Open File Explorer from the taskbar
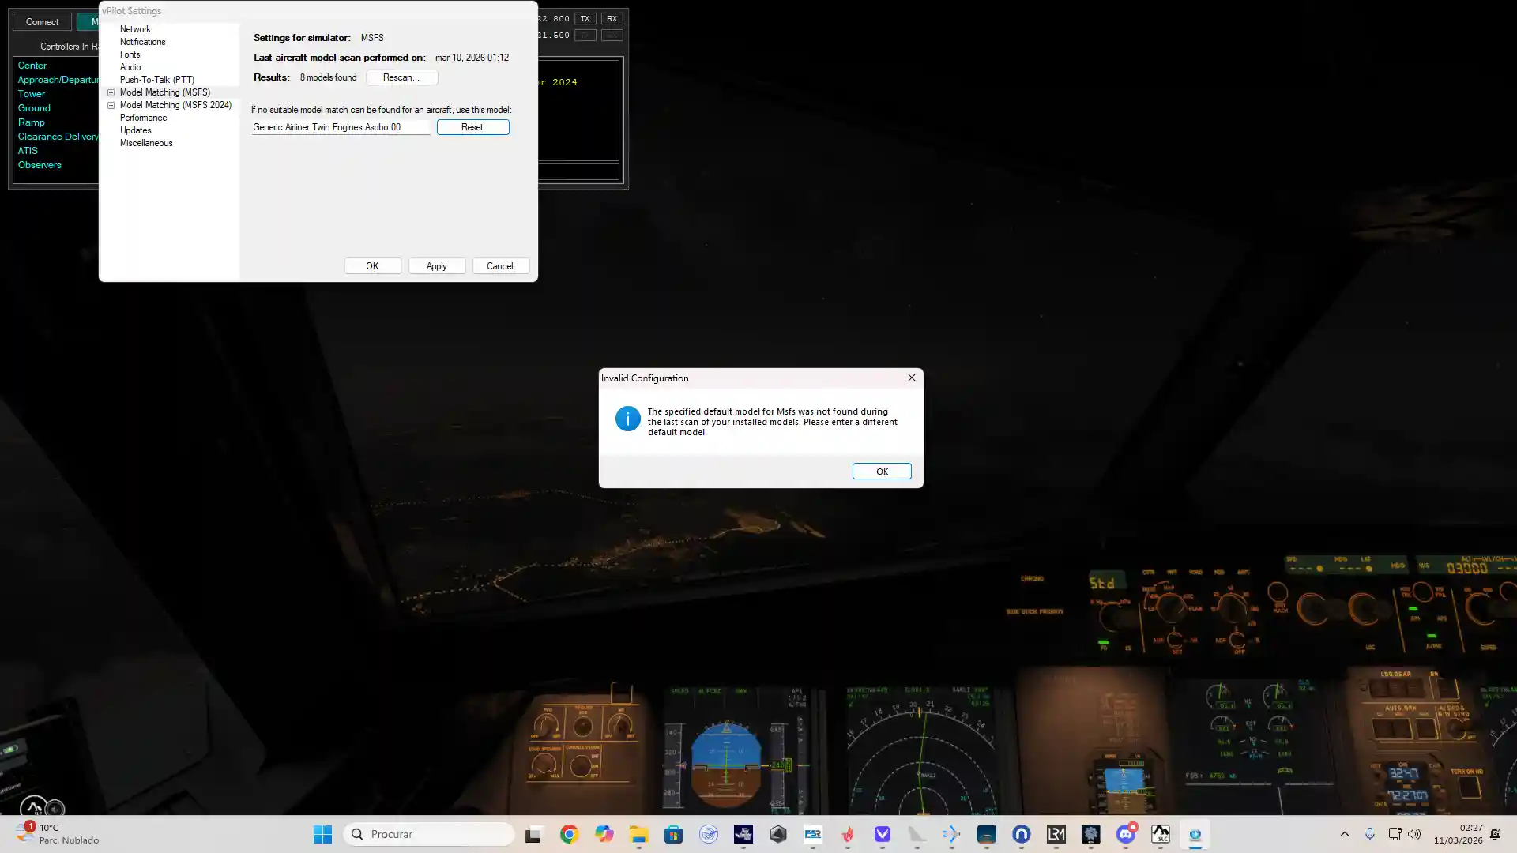The image size is (1517, 853). click(x=638, y=834)
